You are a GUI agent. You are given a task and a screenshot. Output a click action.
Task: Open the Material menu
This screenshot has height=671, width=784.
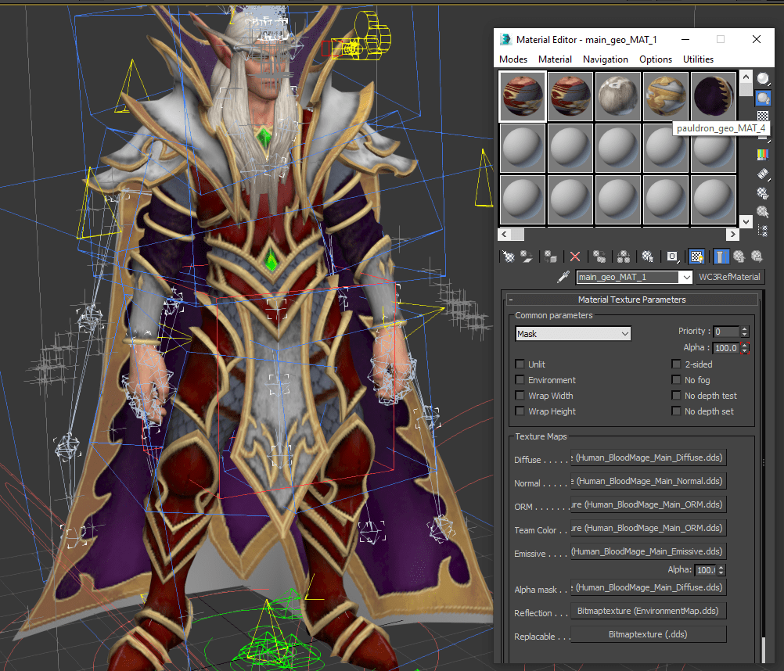point(555,59)
